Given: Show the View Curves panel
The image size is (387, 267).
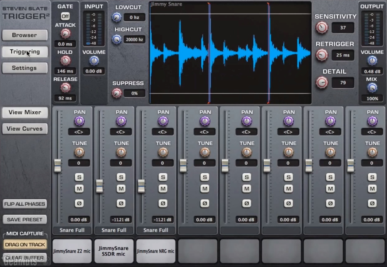Looking at the screenshot, I should point(25,129).
